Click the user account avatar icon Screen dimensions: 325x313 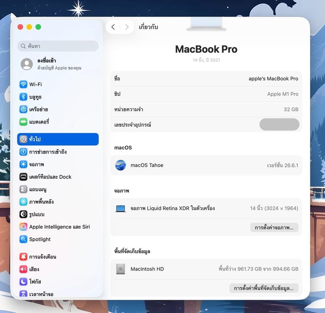pos(27,64)
